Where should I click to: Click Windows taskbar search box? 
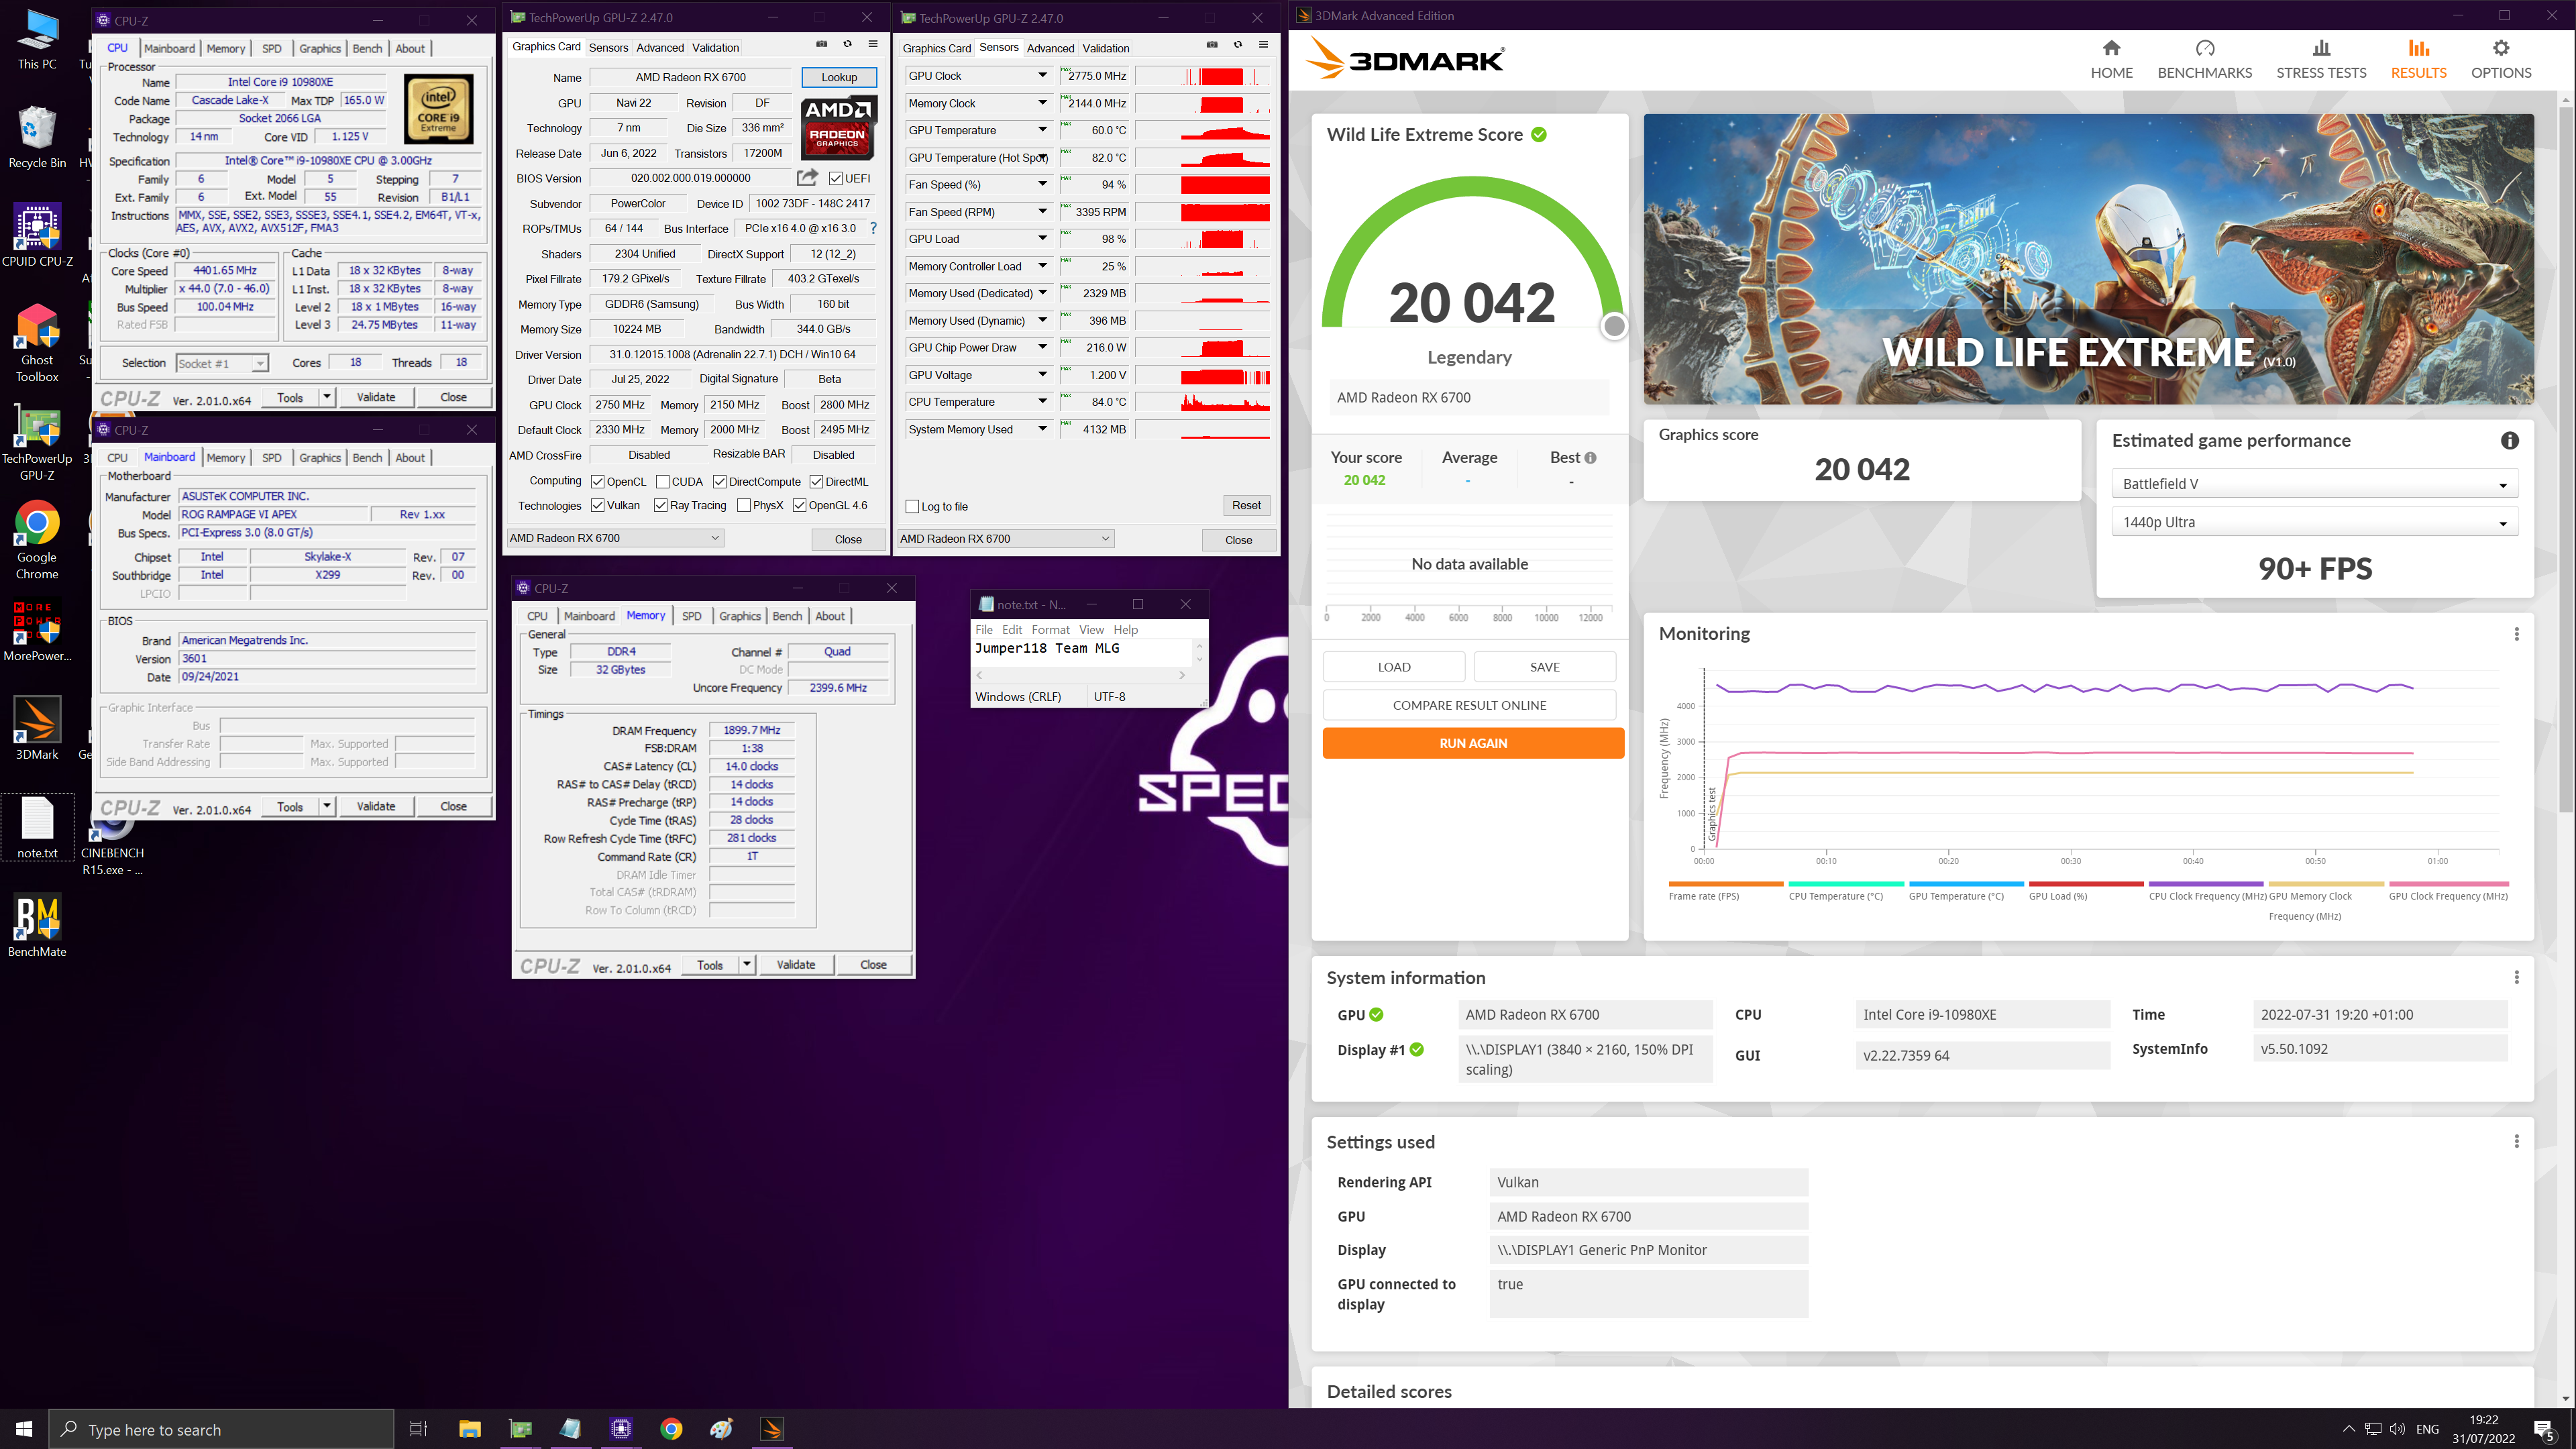coord(222,1429)
